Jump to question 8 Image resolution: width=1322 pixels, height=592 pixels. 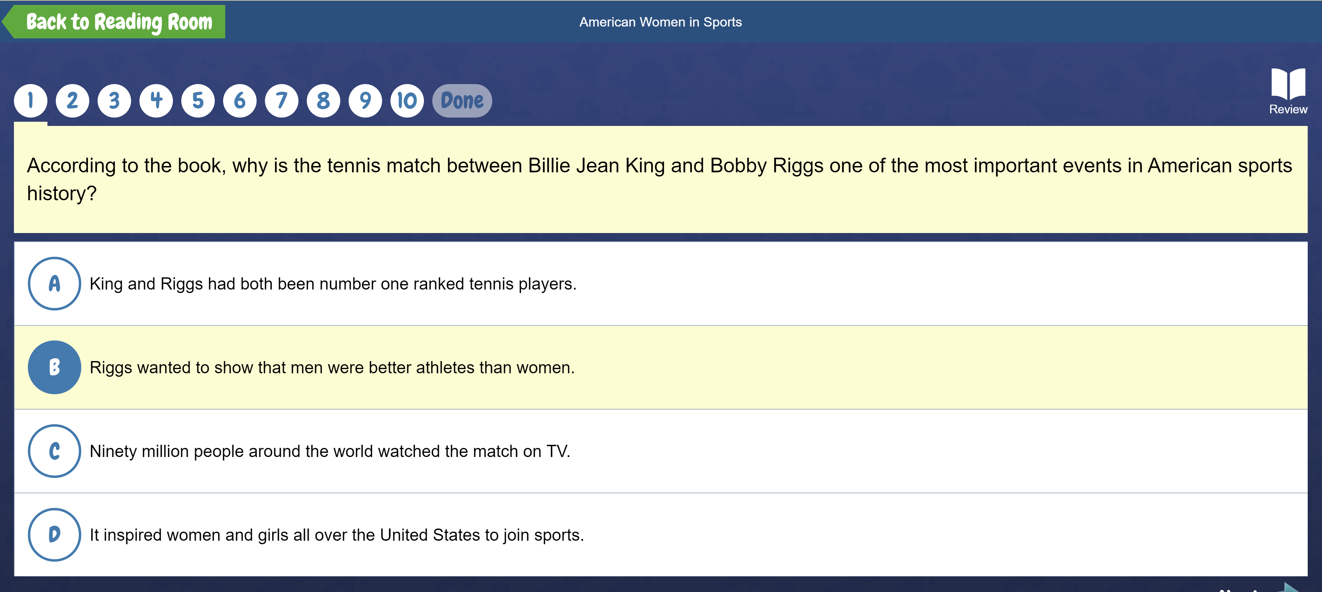[323, 100]
